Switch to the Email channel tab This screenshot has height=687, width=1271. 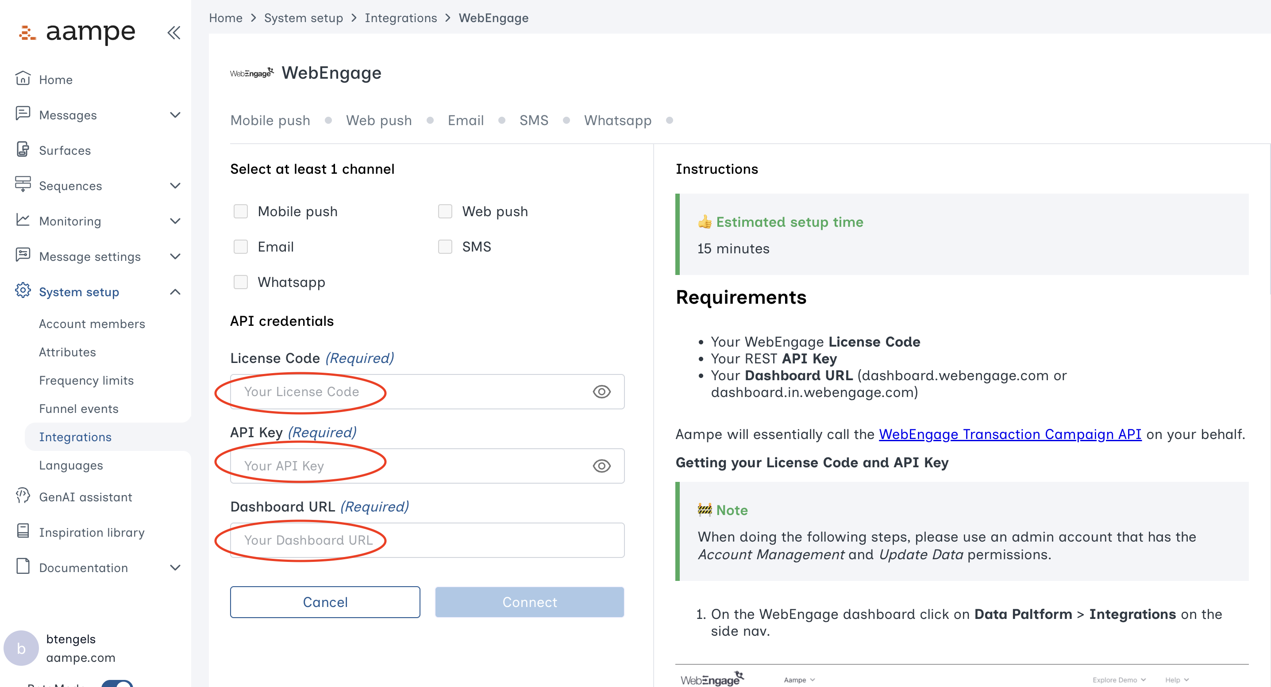pyautogui.click(x=465, y=120)
